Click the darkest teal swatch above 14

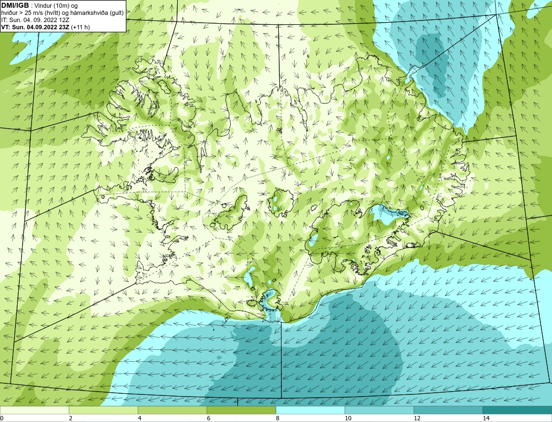(x=517, y=410)
